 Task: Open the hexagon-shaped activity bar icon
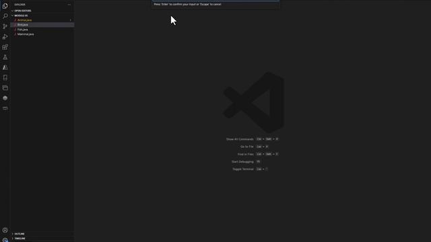coord(5,98)
